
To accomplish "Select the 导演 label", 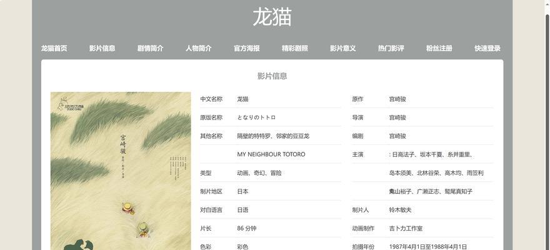I will 357,117.
